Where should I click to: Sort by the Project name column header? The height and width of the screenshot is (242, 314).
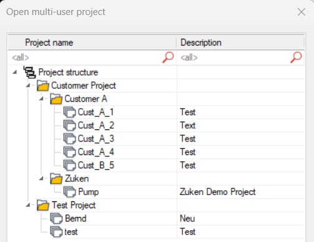pyautogui.click(x=92, y=43)
